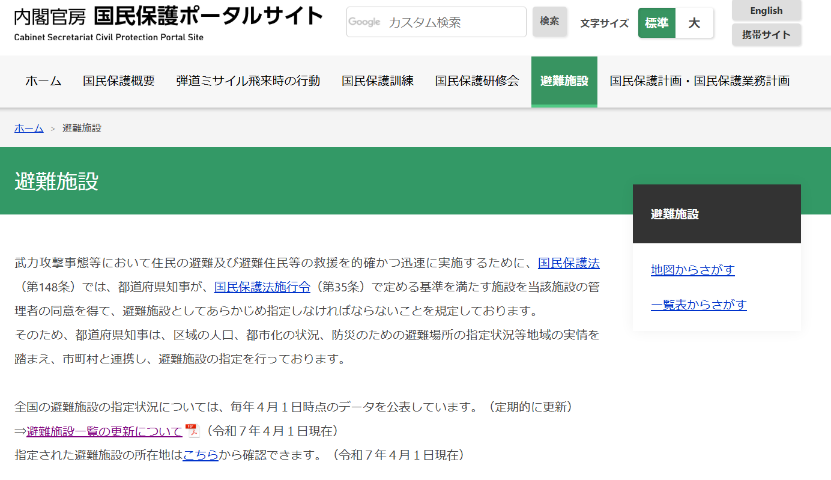Go to 国民保護概要 in the nav bar

click(x=119, y=81)
